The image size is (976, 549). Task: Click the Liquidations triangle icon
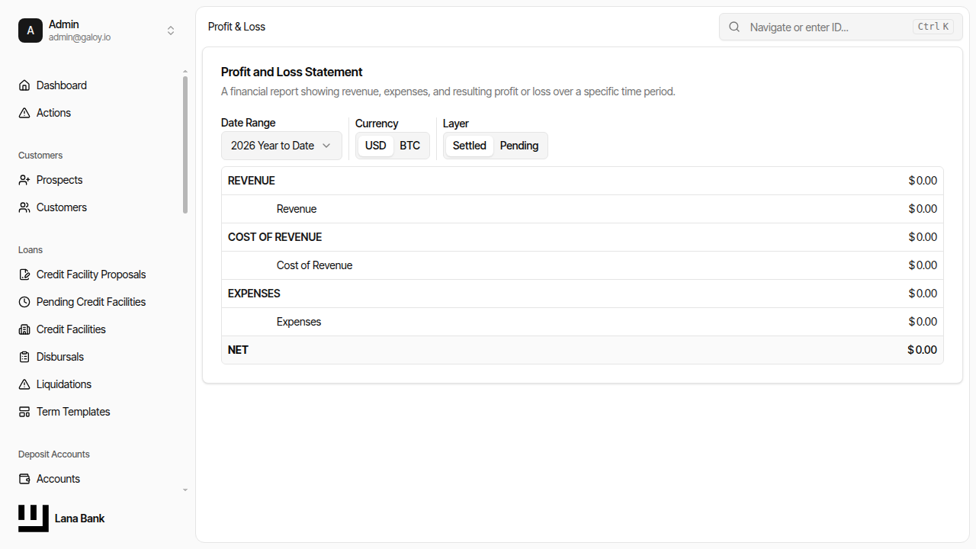point(24,384)
